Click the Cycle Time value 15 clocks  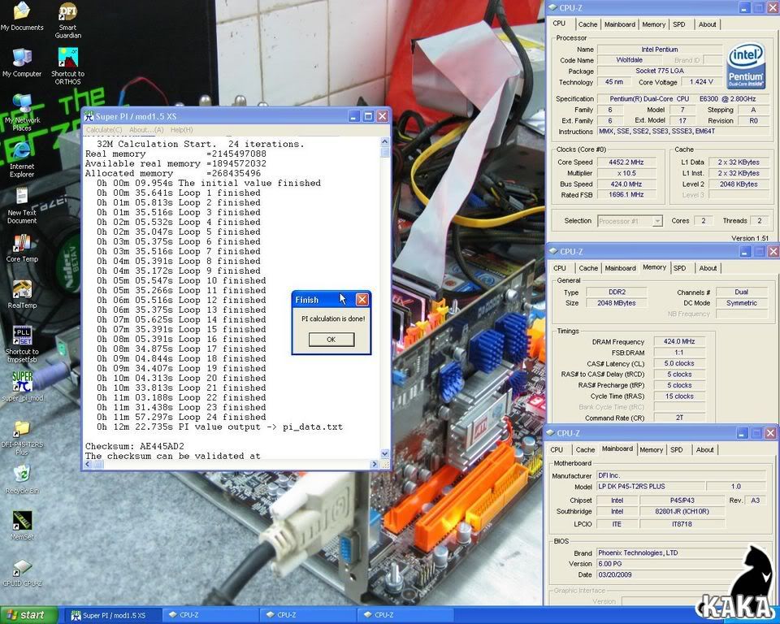679,396
